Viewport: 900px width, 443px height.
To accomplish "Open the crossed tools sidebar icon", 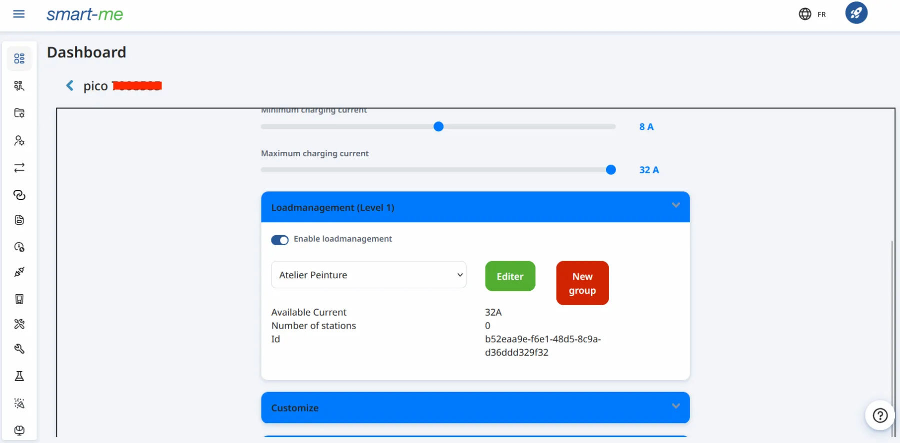I will pyautogui.click(x=19, y=324).
